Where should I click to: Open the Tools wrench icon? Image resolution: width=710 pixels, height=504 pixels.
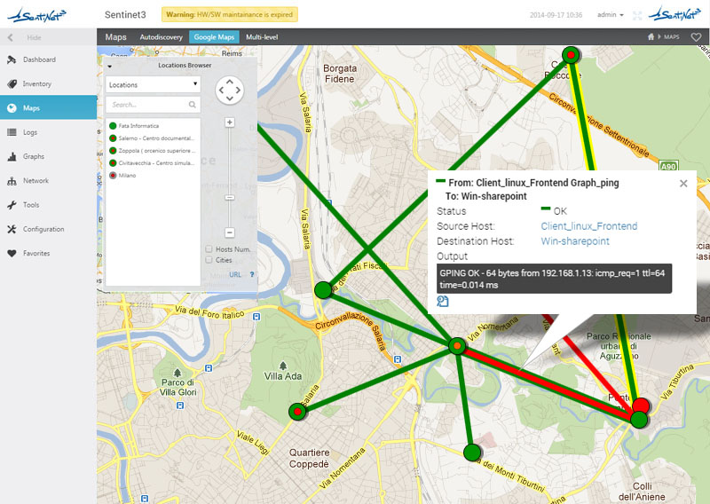12,205
